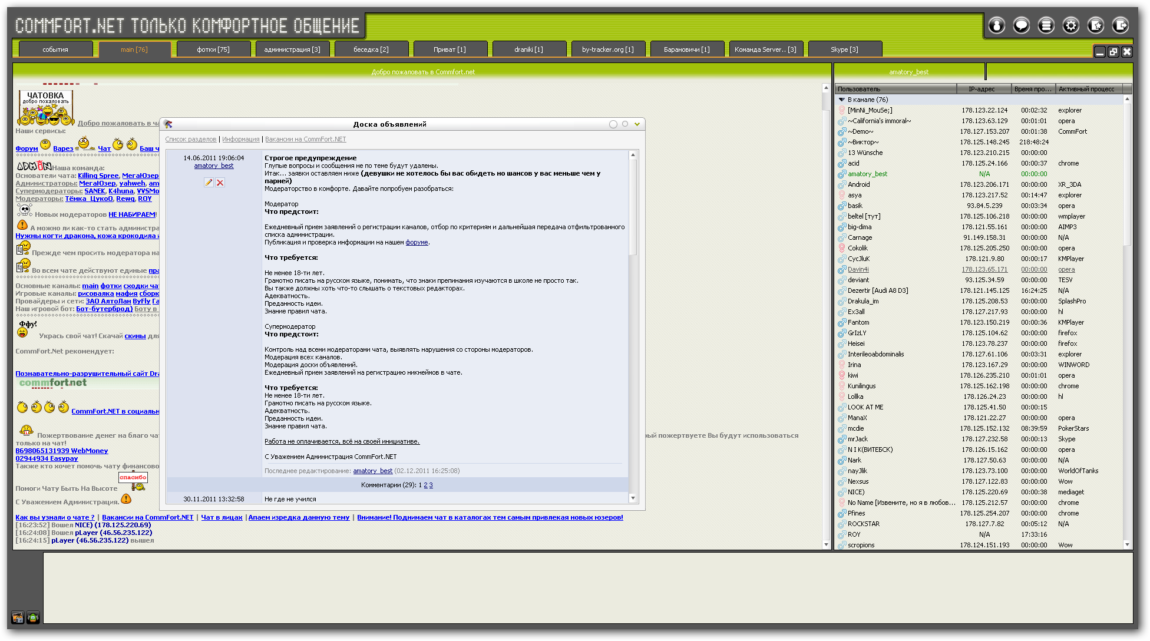Click the user list scrollbar down arrow
Screen dimensions: 1150x641
(1128, 545)
